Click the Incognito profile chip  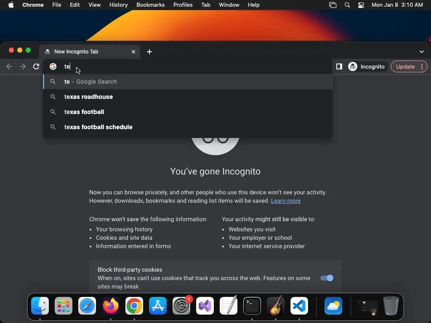click(367, 66)
